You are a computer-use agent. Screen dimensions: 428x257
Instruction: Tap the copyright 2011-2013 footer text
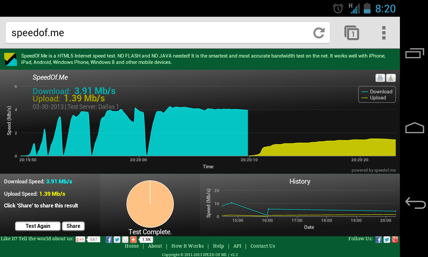[200, 255]
